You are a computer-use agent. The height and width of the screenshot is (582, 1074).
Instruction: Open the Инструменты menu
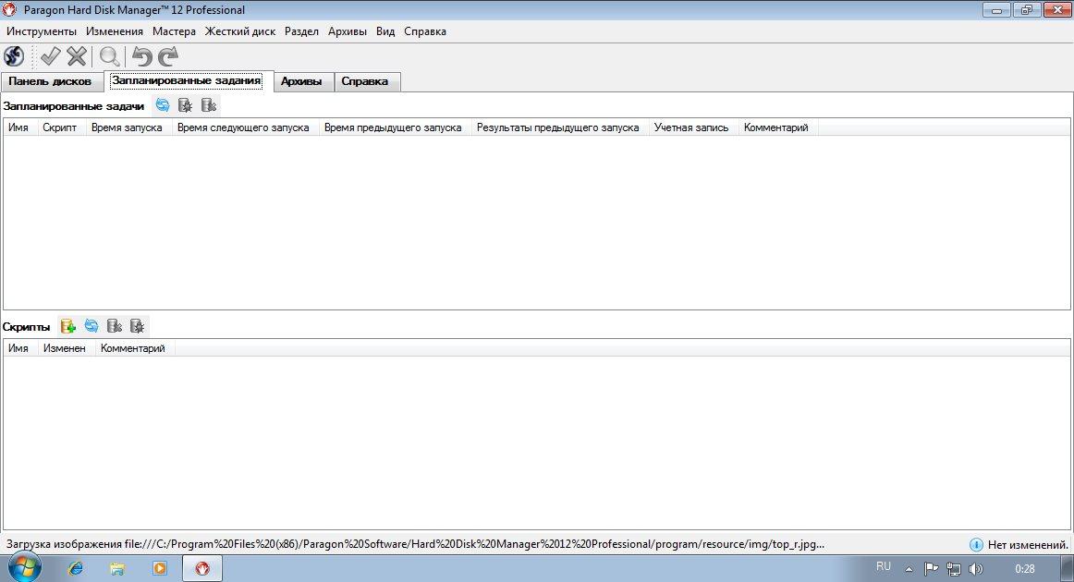click(42, 31)
